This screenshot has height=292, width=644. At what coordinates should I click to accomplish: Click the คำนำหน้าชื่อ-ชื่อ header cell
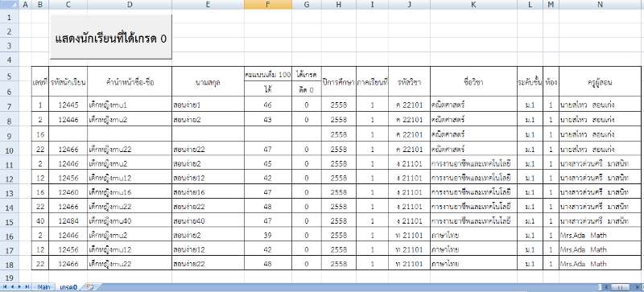pyautogui.click(x=130, y=82)
